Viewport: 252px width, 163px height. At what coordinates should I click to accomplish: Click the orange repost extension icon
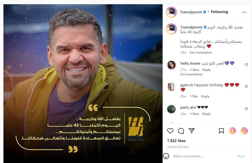244,131
